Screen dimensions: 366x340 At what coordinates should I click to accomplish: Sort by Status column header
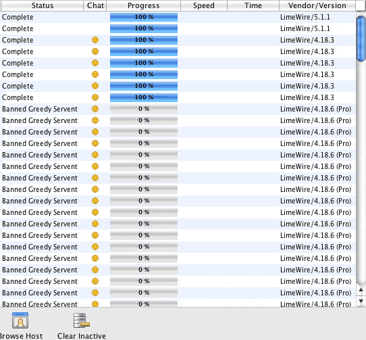(43, 5)
